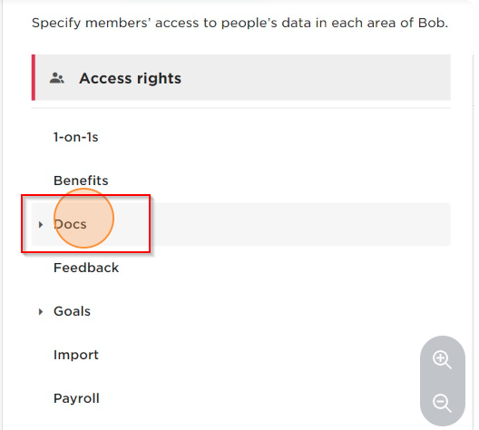Click the orange circle click indicator
Viewport: 479px width, 430px height.
(x=83, y=218)
